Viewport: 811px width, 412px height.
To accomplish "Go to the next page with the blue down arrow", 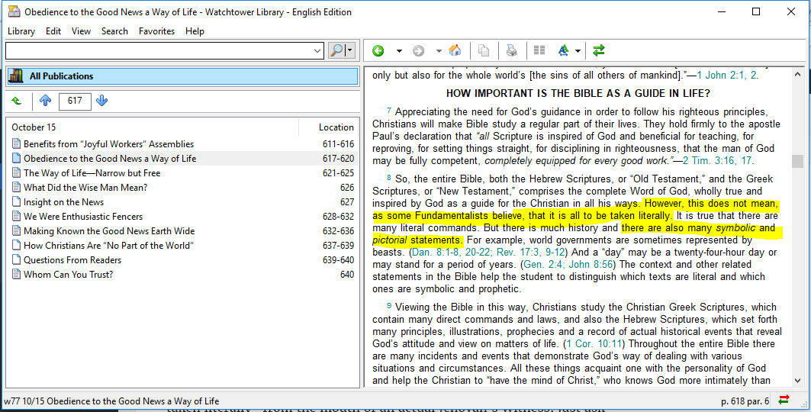I will pyautogui.click(x=102, y=101).
